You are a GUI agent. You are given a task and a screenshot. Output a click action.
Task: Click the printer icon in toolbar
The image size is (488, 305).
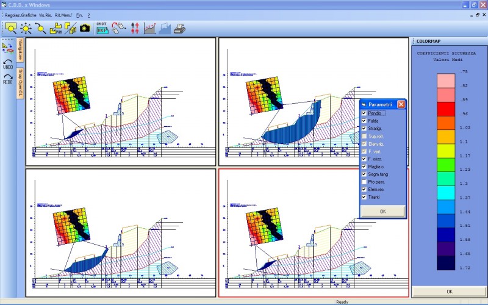coord(179,28)
